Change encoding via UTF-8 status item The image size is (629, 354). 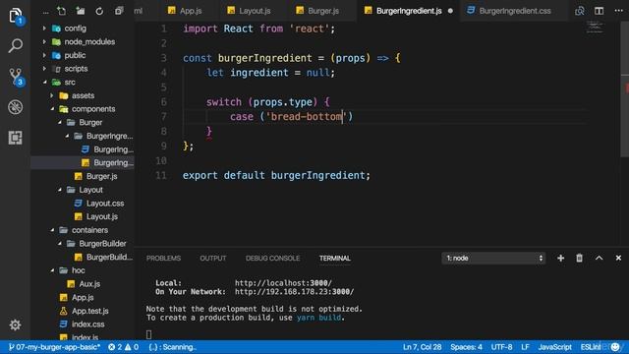coord(501,347)
